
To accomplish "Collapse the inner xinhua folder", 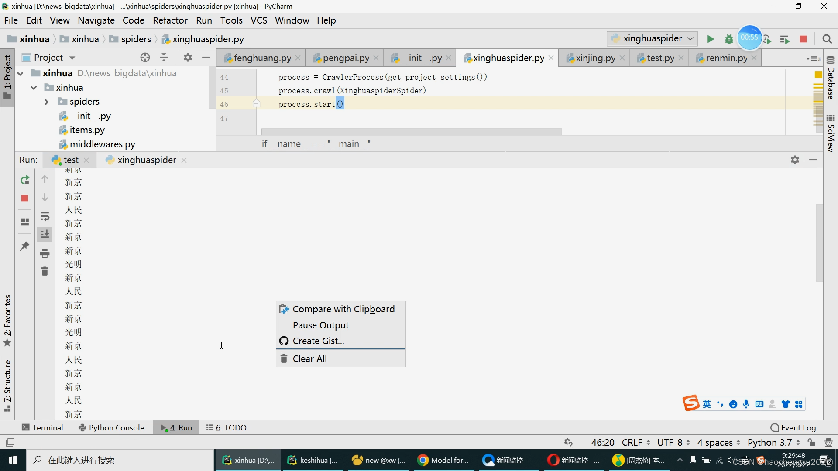I will coord(34,88).
